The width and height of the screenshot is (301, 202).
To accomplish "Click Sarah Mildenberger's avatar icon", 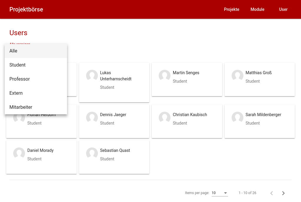I will [238, 117].
